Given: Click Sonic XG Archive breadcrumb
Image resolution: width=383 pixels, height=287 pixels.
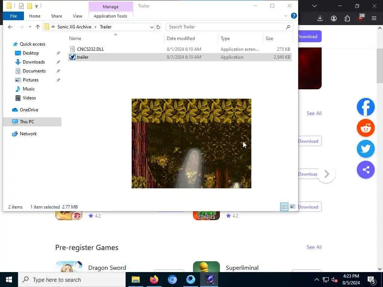Looking at the screenshot, I should click(x=74, y=27).
